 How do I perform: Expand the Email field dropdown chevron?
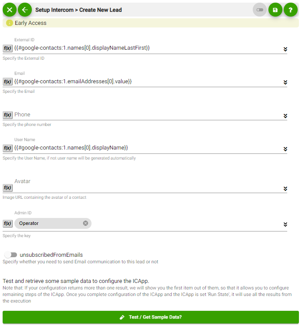pos(285,82)
